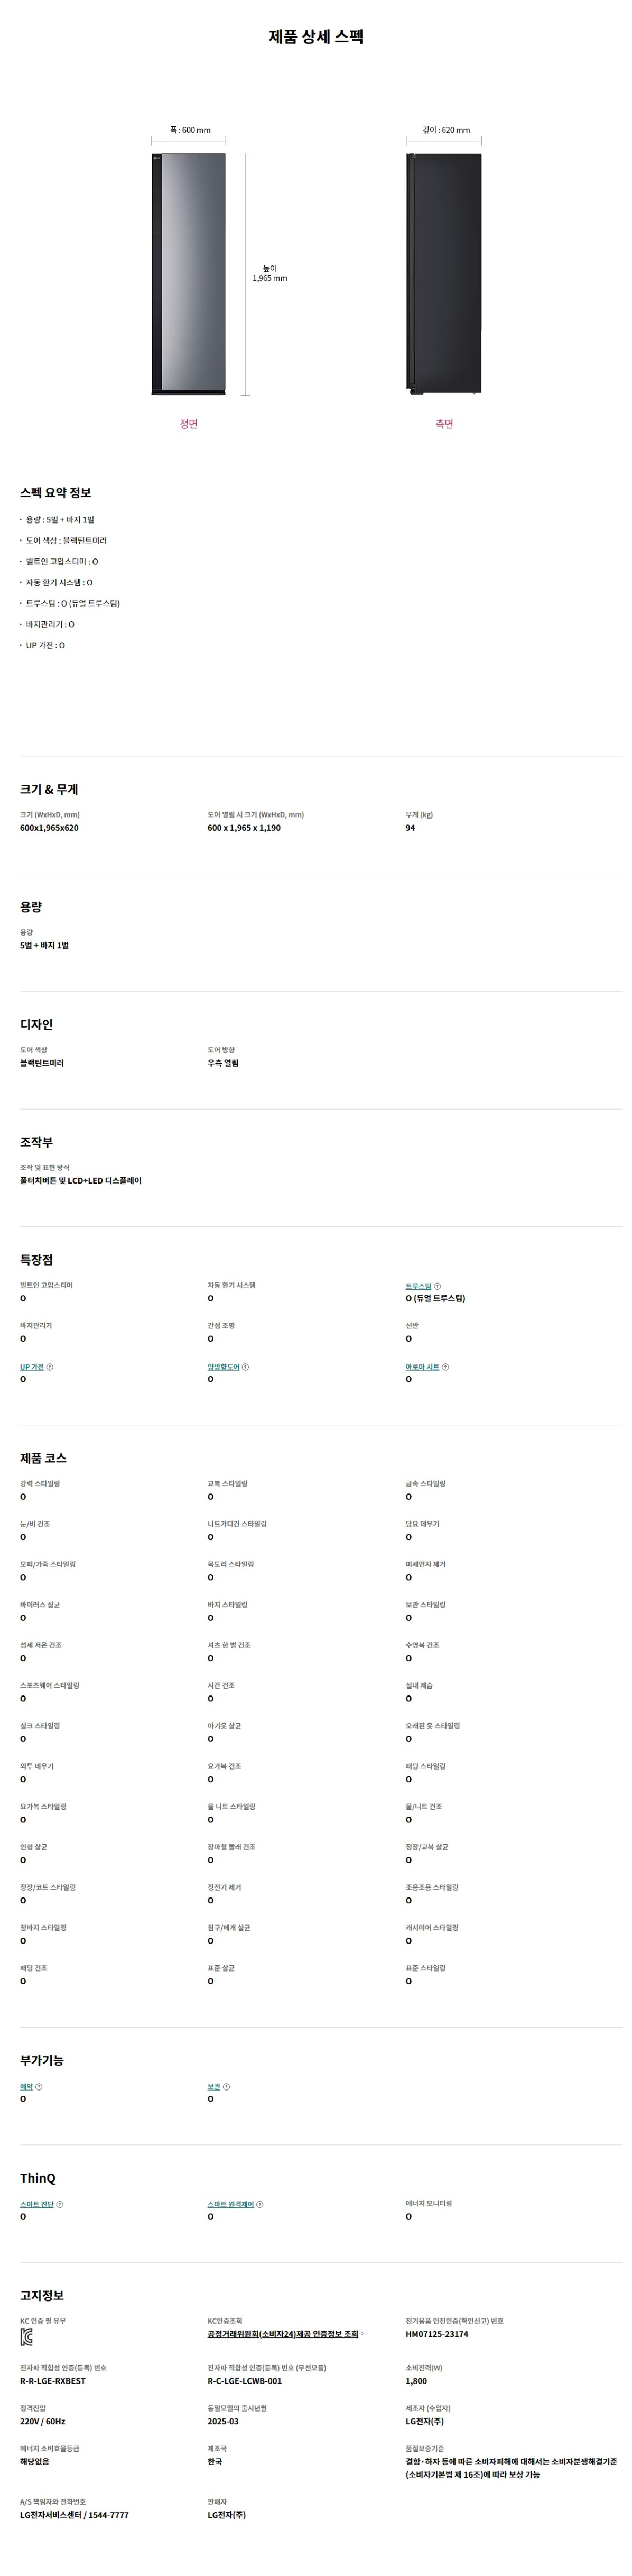This screenshot has height=2576, width=632.
Task: Open the 스마트 진단 link in ThinQ
Action: click(x=37, y=2204)
